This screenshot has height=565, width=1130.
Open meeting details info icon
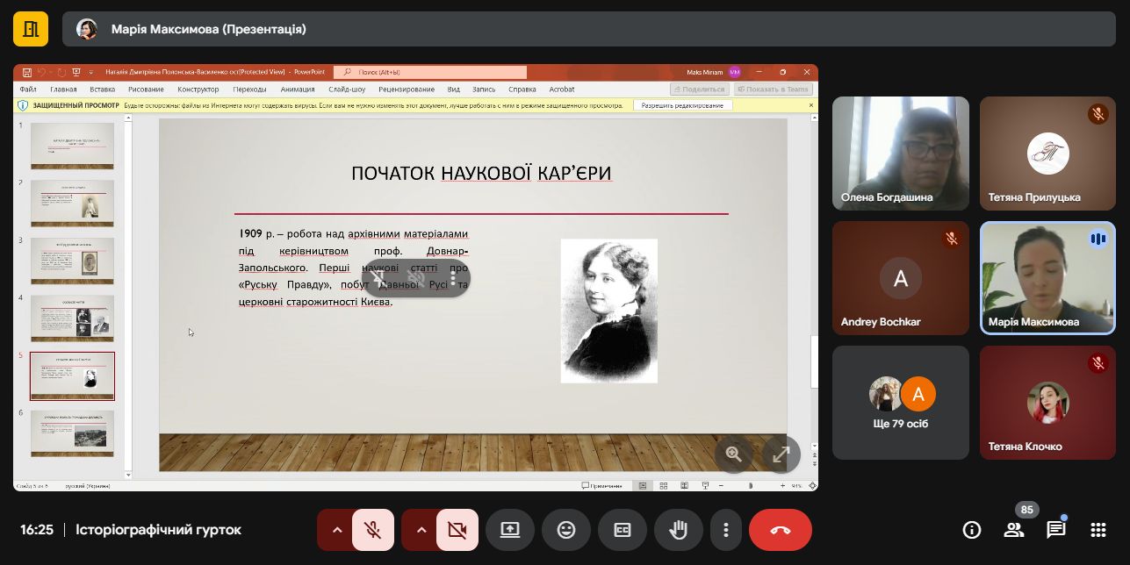pyautogui.click(x=971, y=530)
